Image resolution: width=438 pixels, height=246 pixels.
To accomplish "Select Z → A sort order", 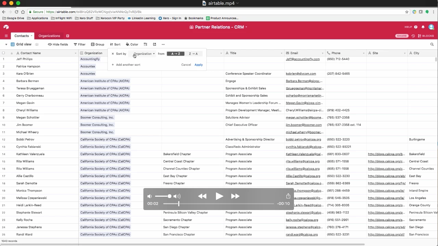I will [193, 54].
